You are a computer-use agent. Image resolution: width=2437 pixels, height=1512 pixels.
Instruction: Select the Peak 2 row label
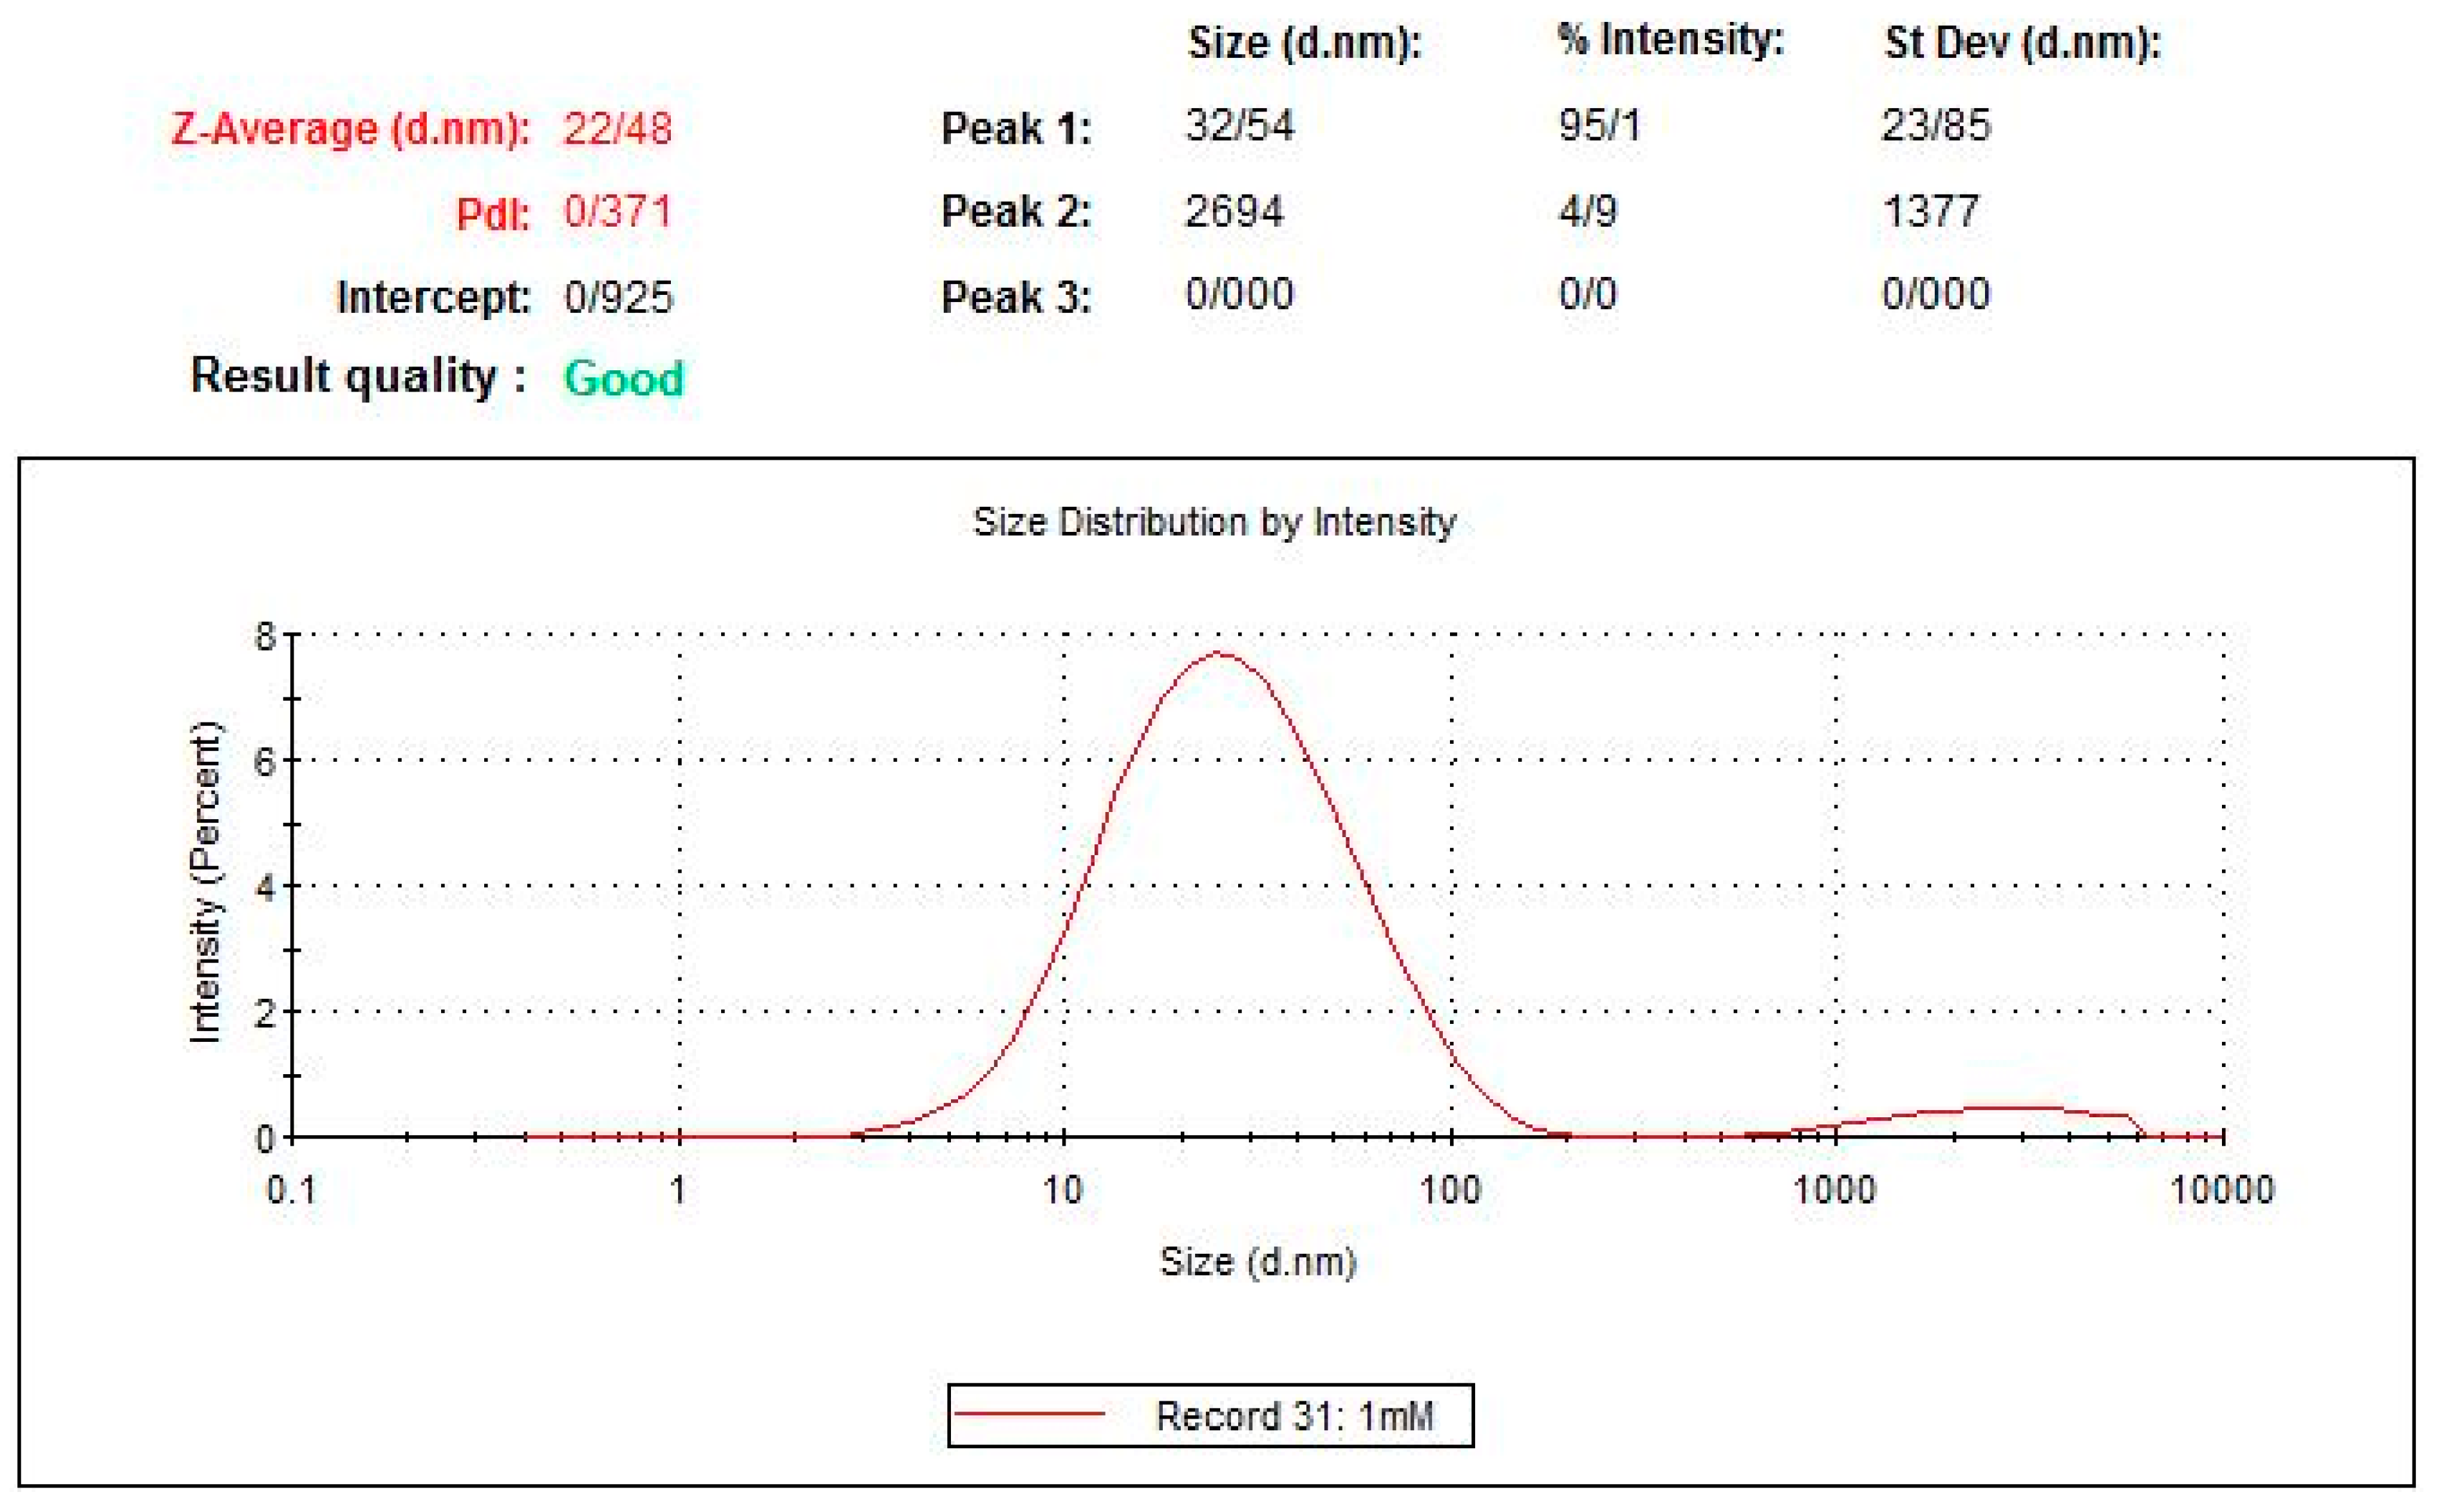[x=1015, y=212]
